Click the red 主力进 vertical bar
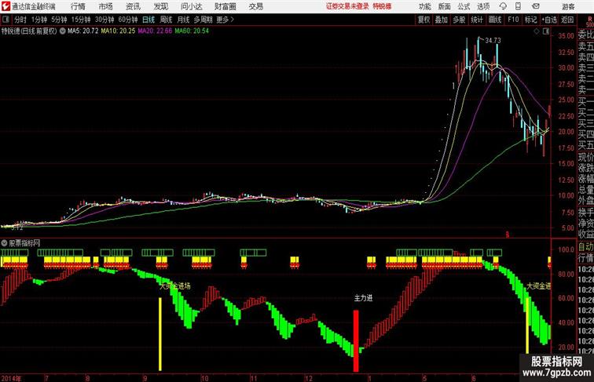 click(356, 340)
